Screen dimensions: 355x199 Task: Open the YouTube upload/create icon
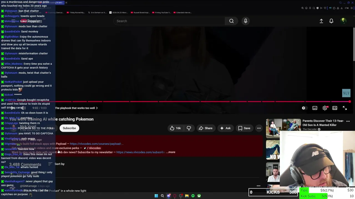tap(321, 21)
